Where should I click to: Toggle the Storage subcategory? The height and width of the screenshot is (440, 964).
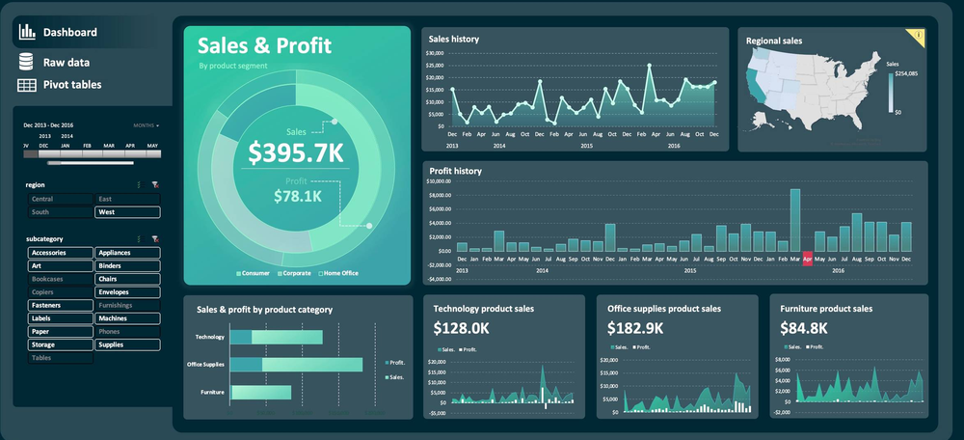[x=60, y=345]
